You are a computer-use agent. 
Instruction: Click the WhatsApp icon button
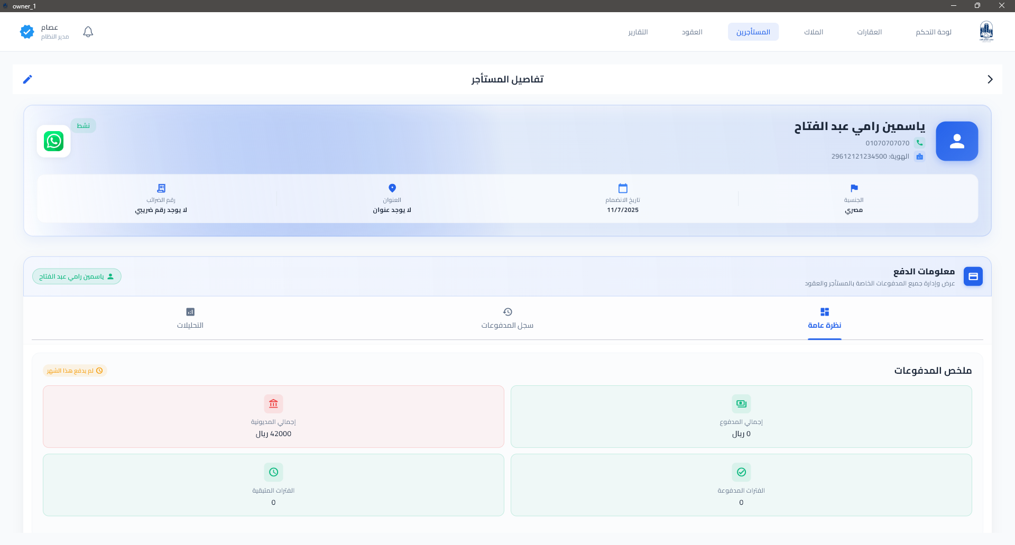click(x=53, y=141)
